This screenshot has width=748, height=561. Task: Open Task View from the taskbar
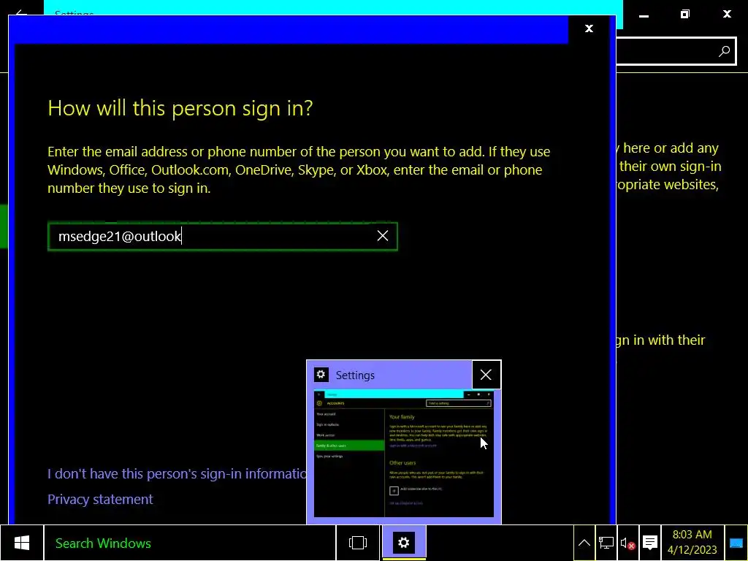click(x=358, y=543)
